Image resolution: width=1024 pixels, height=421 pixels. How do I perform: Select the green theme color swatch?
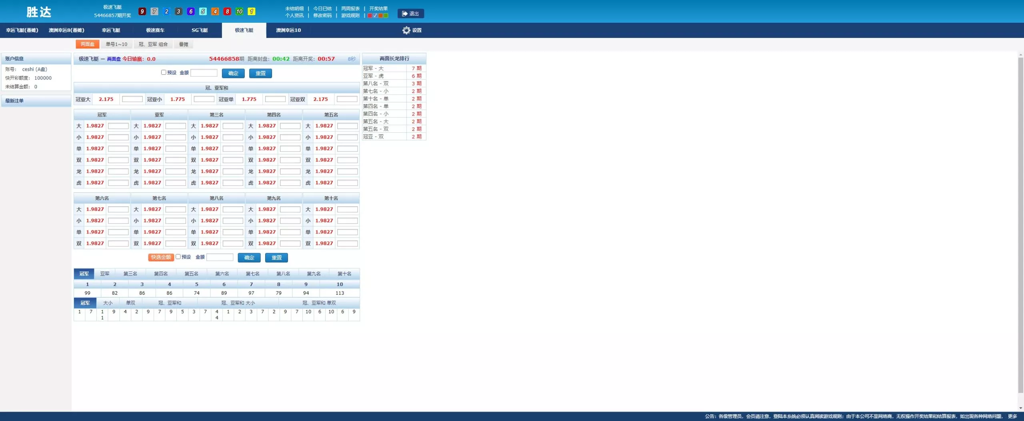tap(386, 16)
